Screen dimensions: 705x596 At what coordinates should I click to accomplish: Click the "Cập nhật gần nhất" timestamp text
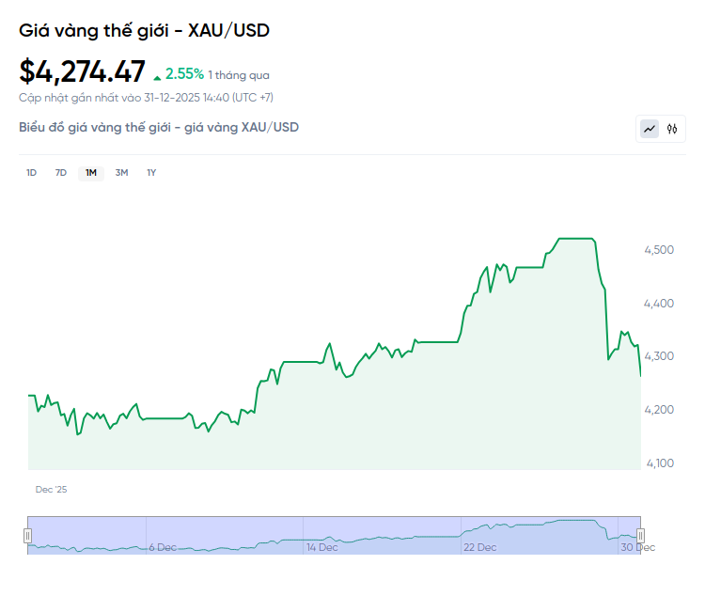point(146,97)
